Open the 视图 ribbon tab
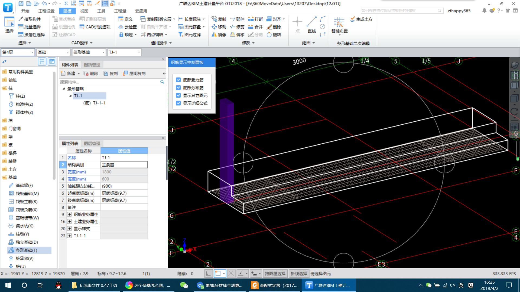Viewport: 520px width, 292px height. point(84,11)
